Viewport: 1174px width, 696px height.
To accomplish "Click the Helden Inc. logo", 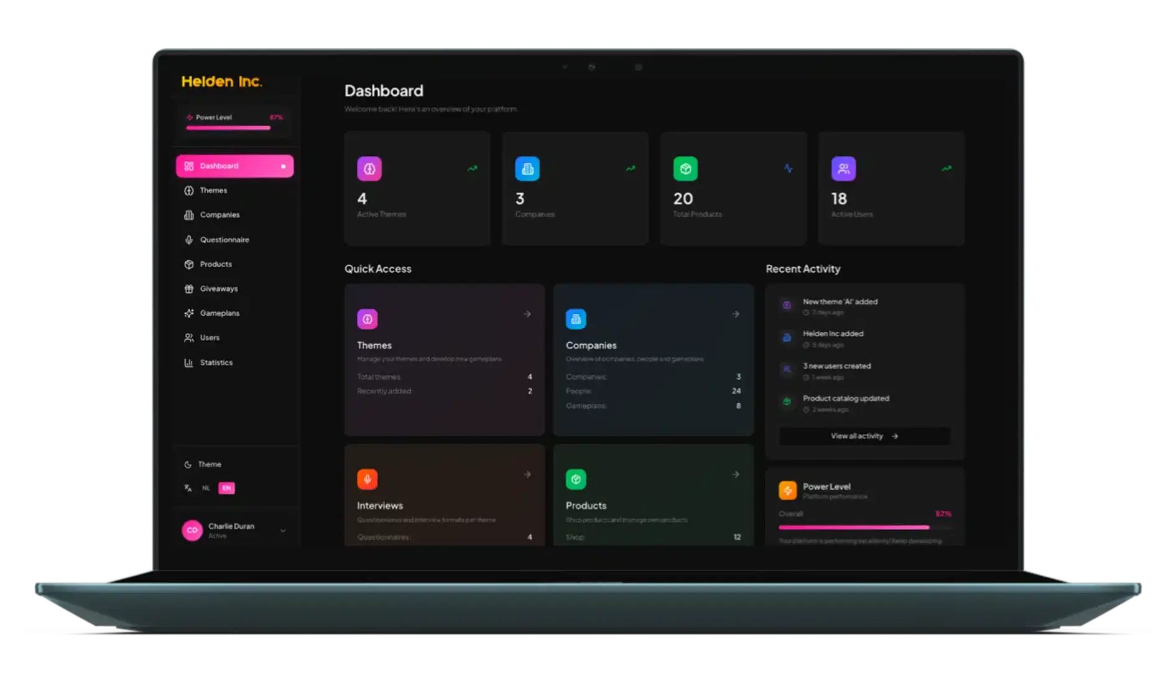I will [222, 81].
